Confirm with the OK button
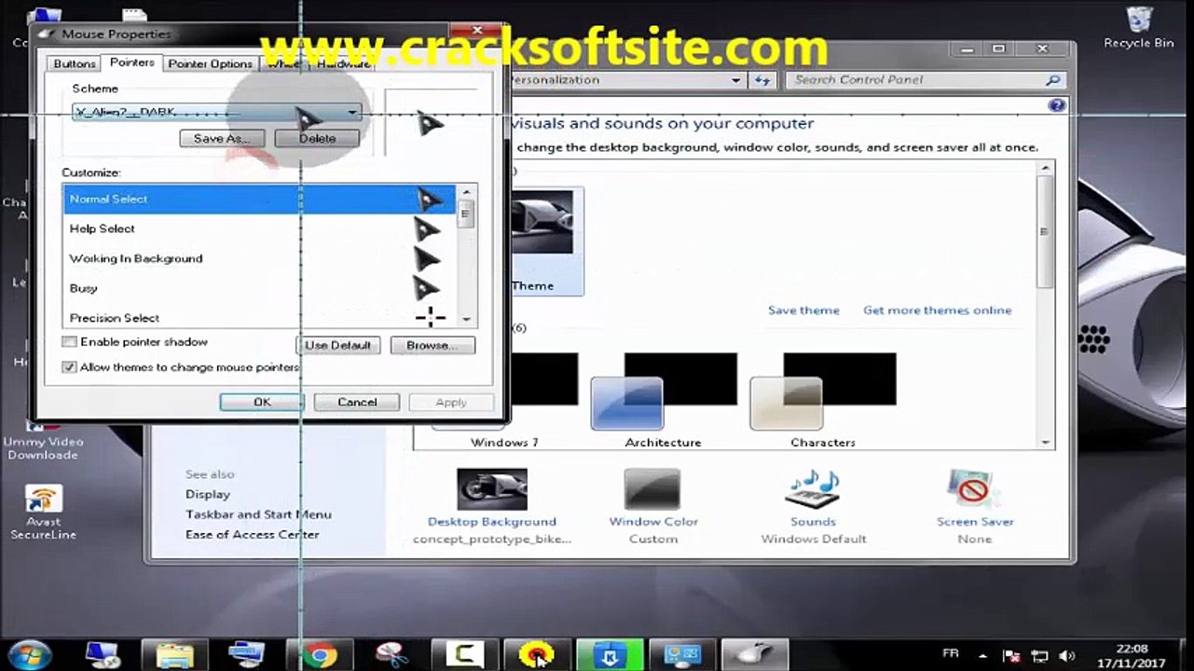1194x671 pixels. coord(262,402)
